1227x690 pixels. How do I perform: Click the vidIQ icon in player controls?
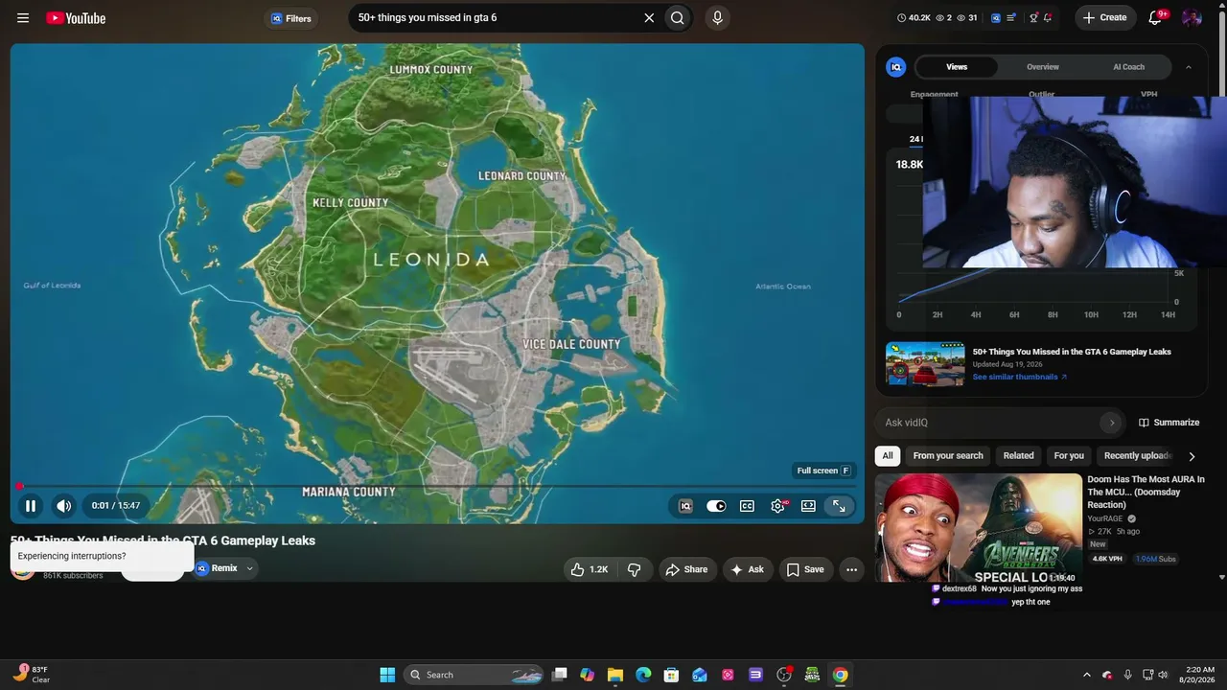685,506
